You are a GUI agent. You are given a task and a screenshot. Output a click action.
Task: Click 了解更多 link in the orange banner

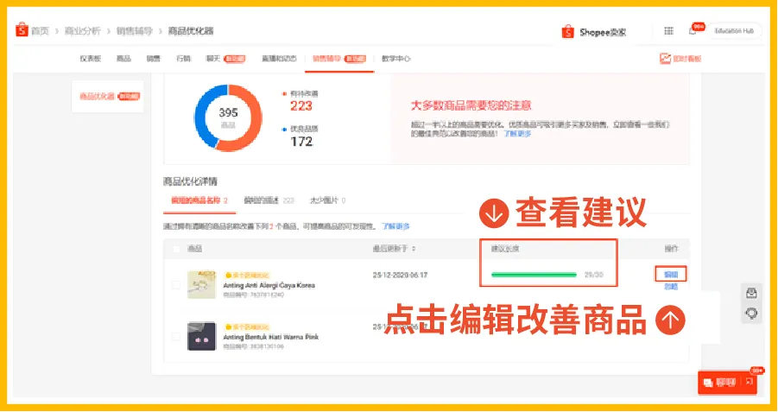pyautogui.click(x=517, y=134)
